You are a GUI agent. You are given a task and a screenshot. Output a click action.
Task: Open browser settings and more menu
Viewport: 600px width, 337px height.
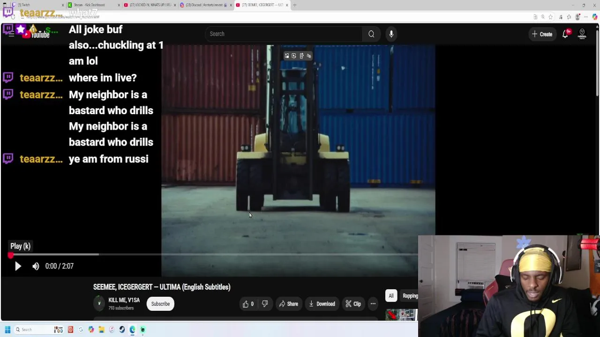pyautogui.click(x=586, y=17)
